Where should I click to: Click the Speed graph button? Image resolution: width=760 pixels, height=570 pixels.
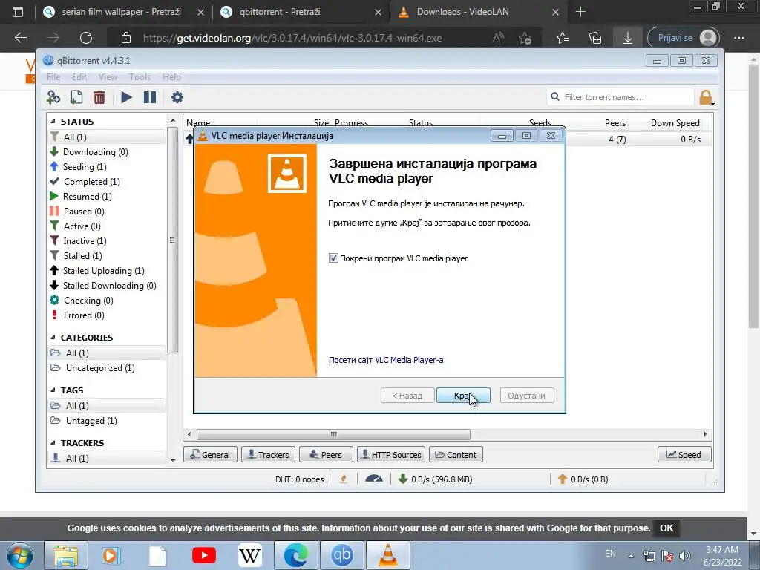(x=684, y=455)
